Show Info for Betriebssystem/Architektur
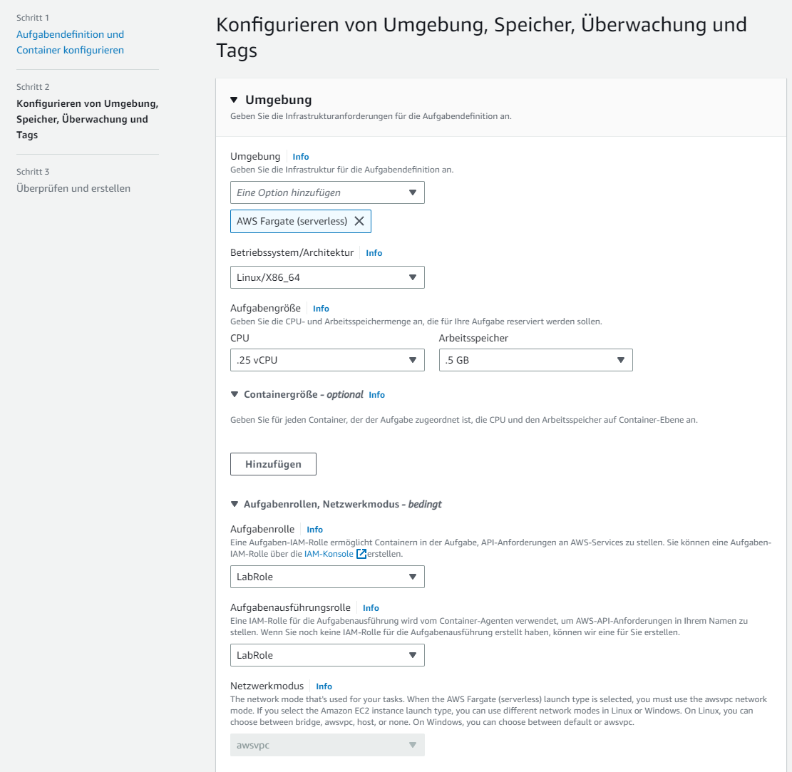792x772 pixels. coord(374,253)
